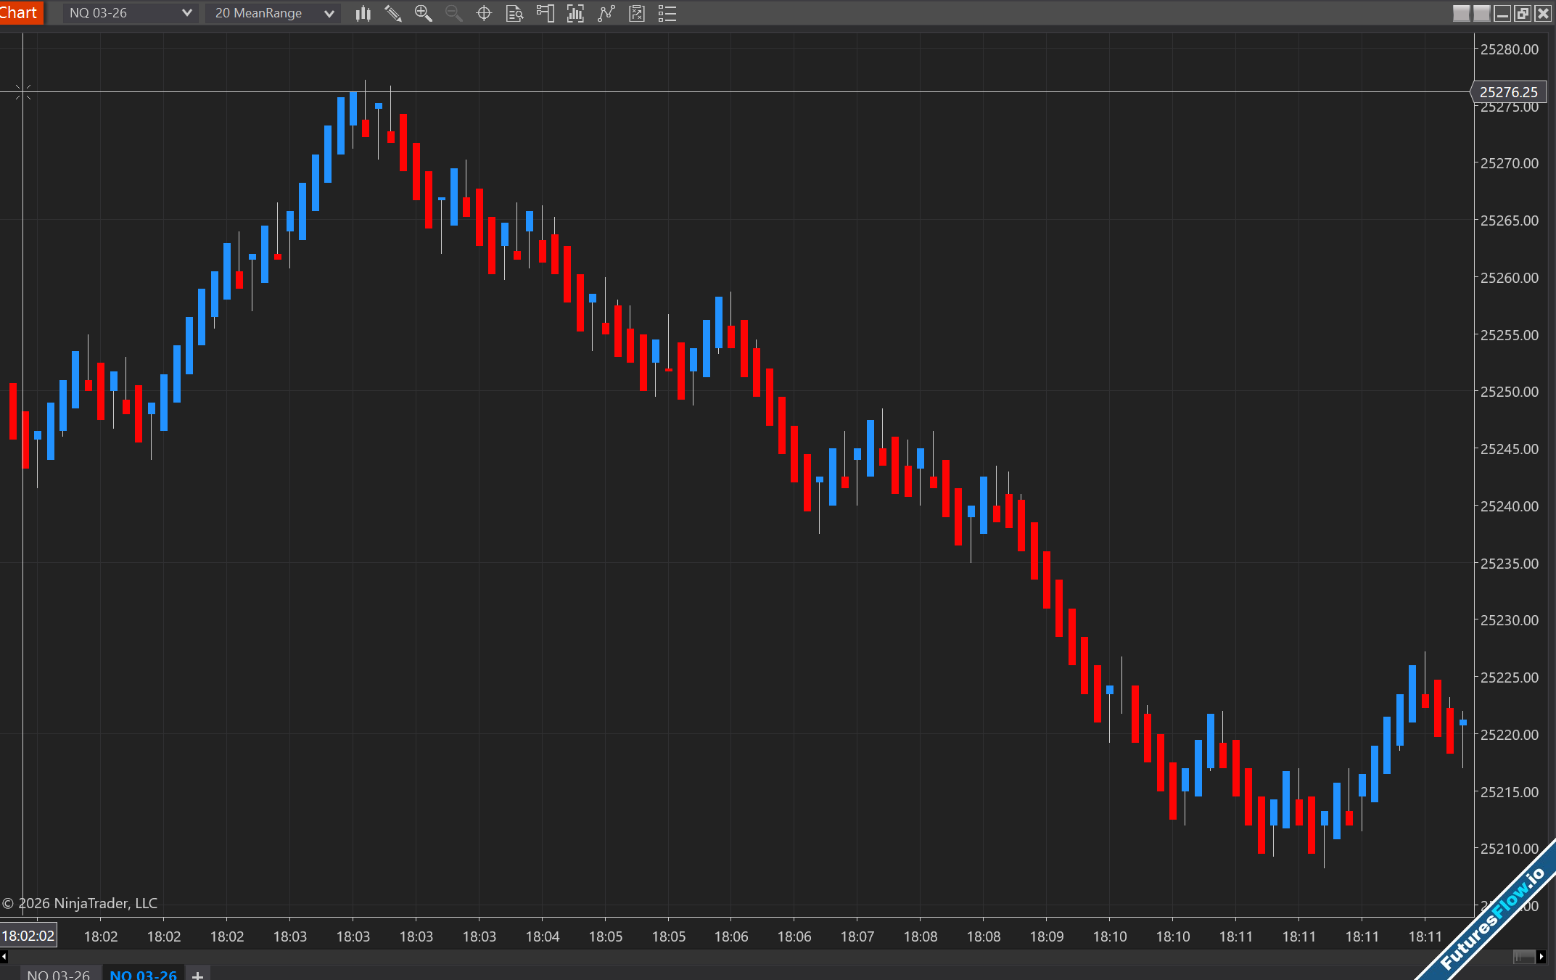Expand the NQ 03-26 instrument dropdown
1556x980 pixels.
[x=186, y=13]
